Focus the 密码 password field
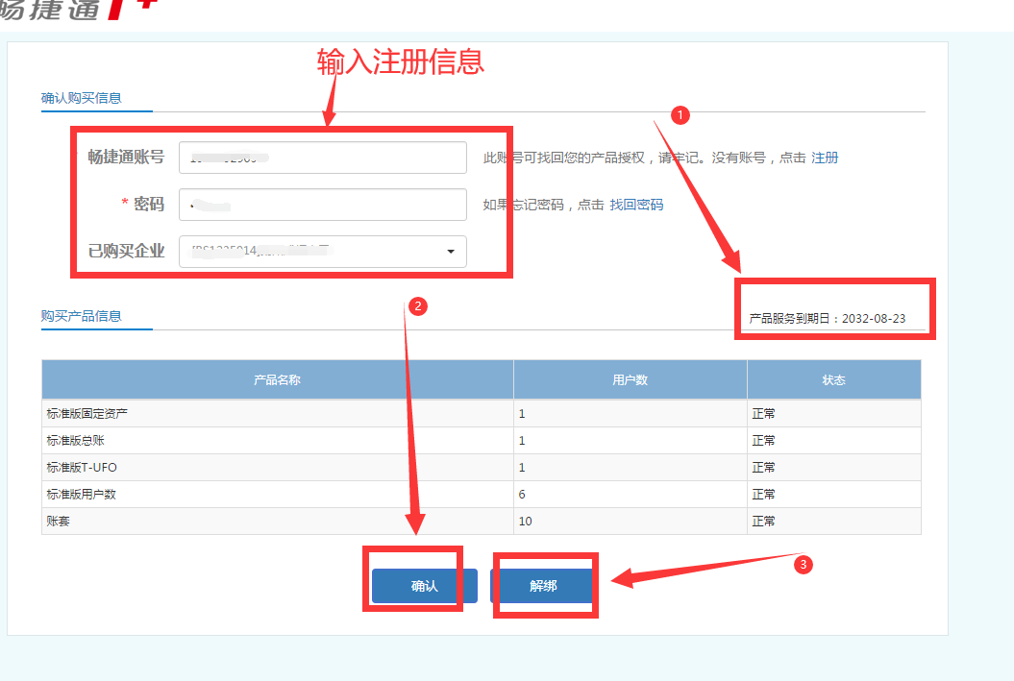This screenshot has height=681, width=1014. (323, 205)
